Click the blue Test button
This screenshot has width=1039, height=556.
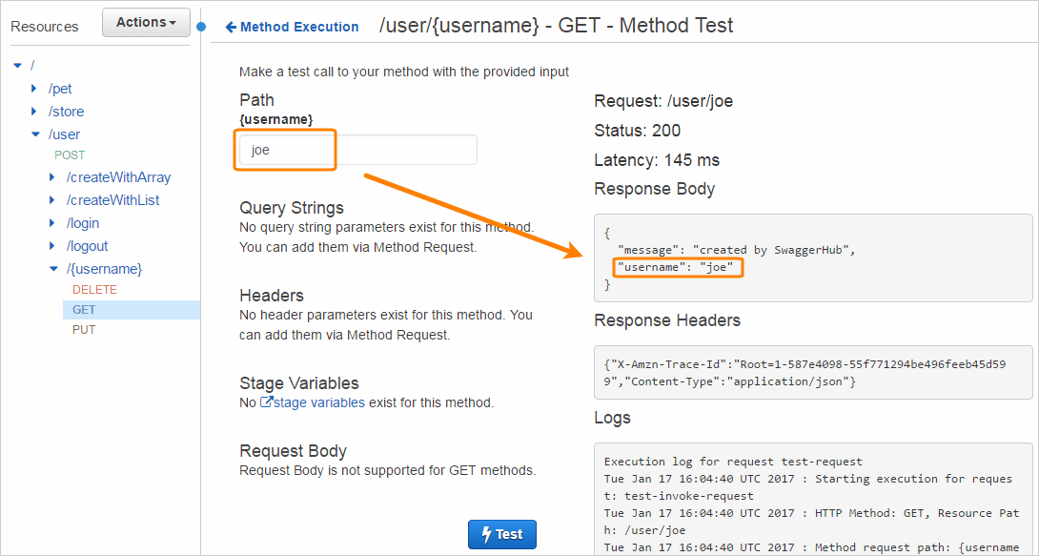tap(502, 534)
